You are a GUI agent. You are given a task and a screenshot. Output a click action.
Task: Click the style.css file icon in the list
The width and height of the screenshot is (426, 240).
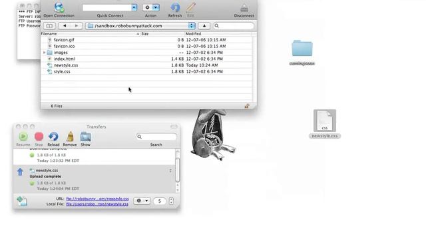[49, 71]
